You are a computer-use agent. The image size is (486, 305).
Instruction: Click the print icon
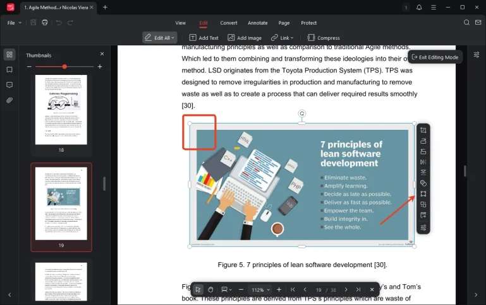[x=45, y=23]
